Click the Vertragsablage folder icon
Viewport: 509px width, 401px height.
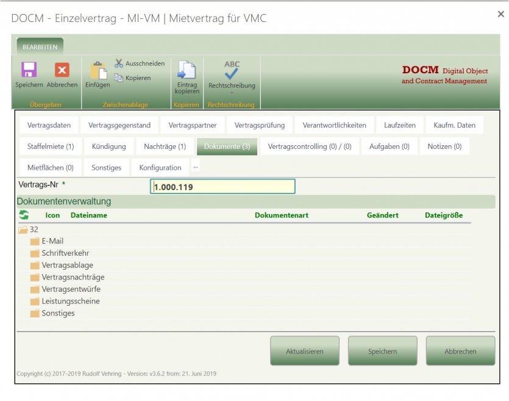point(35,266)
